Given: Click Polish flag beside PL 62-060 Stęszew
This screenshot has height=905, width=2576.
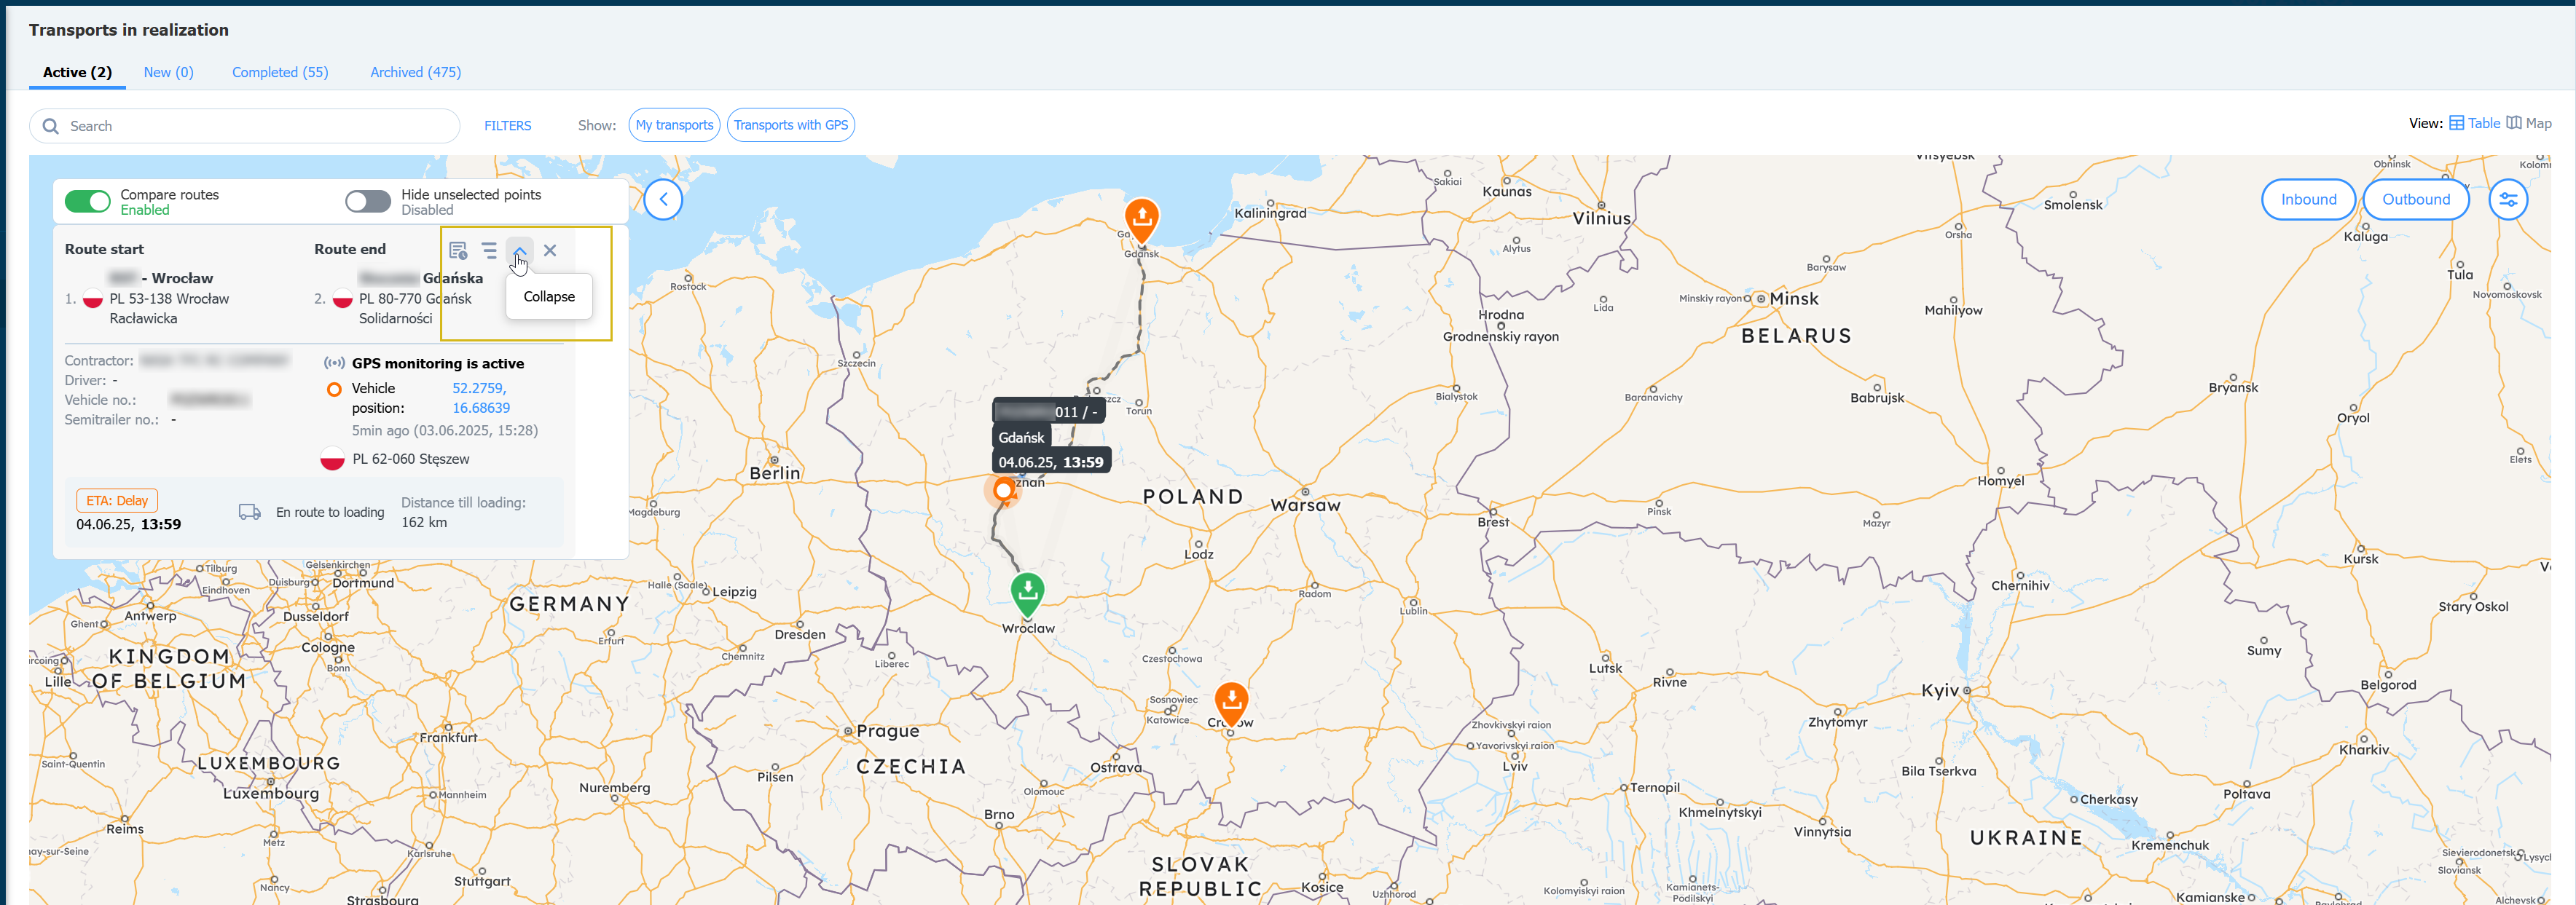Looking at the screenshot, I should pyautogui.click(x=333, y=459).
